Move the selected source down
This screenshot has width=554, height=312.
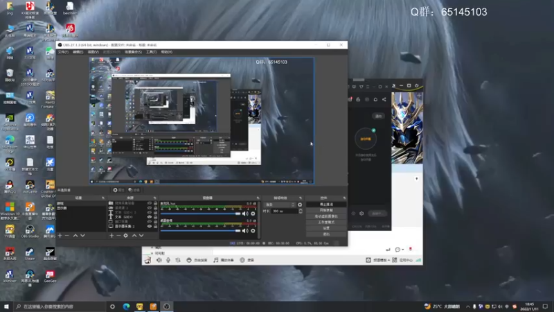click(141, 236)
